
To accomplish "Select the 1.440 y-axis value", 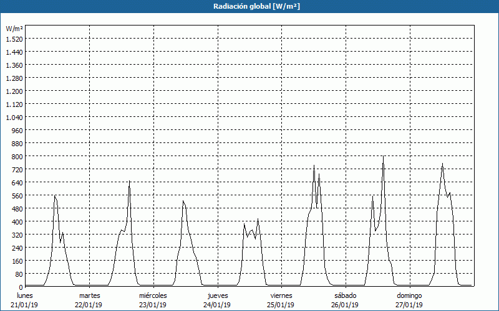I will coord(14,52).
